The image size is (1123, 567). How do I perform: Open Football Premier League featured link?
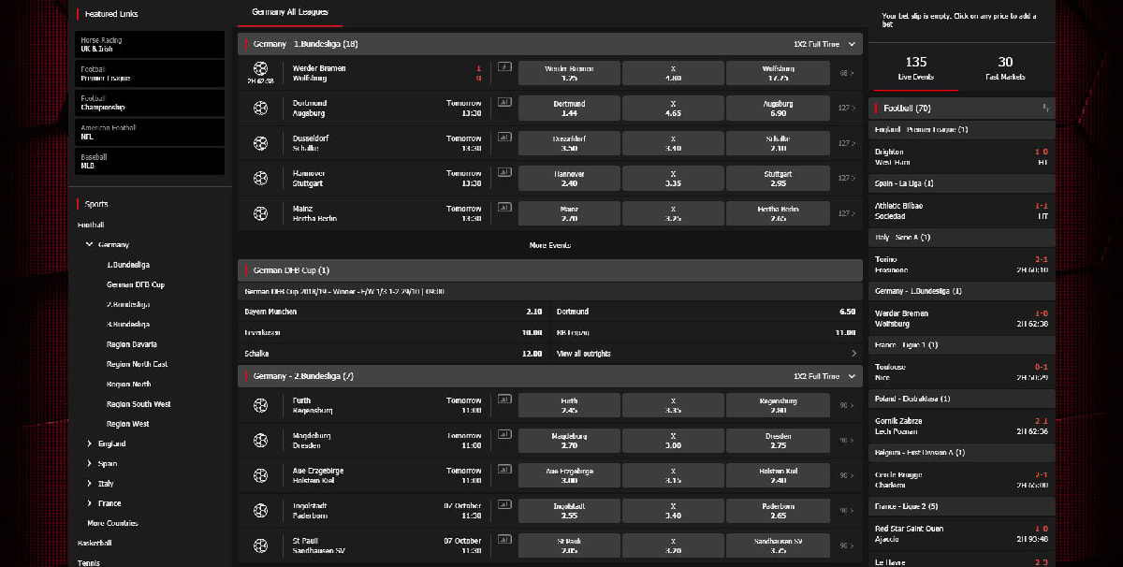[150, 73]
